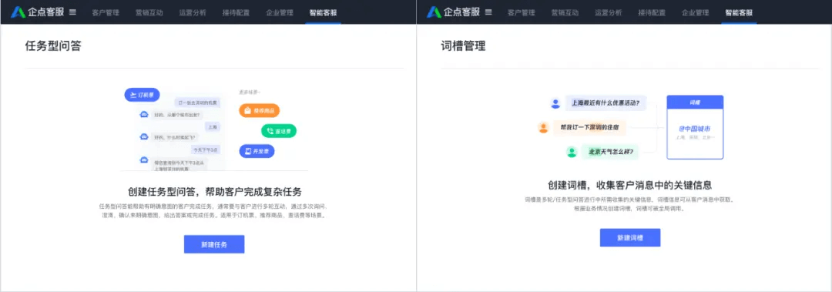Open hamburger menu on 任务型问答 page
This screenshot has width=832, height=292.
coord(72,12)
